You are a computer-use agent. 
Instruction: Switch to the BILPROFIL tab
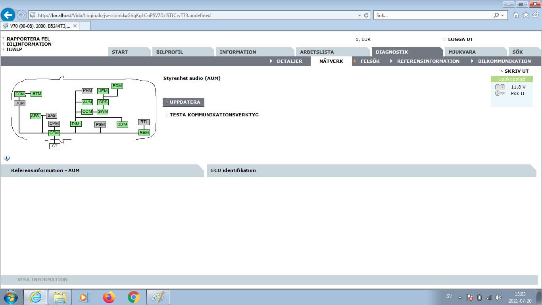[x=170, y=52]
